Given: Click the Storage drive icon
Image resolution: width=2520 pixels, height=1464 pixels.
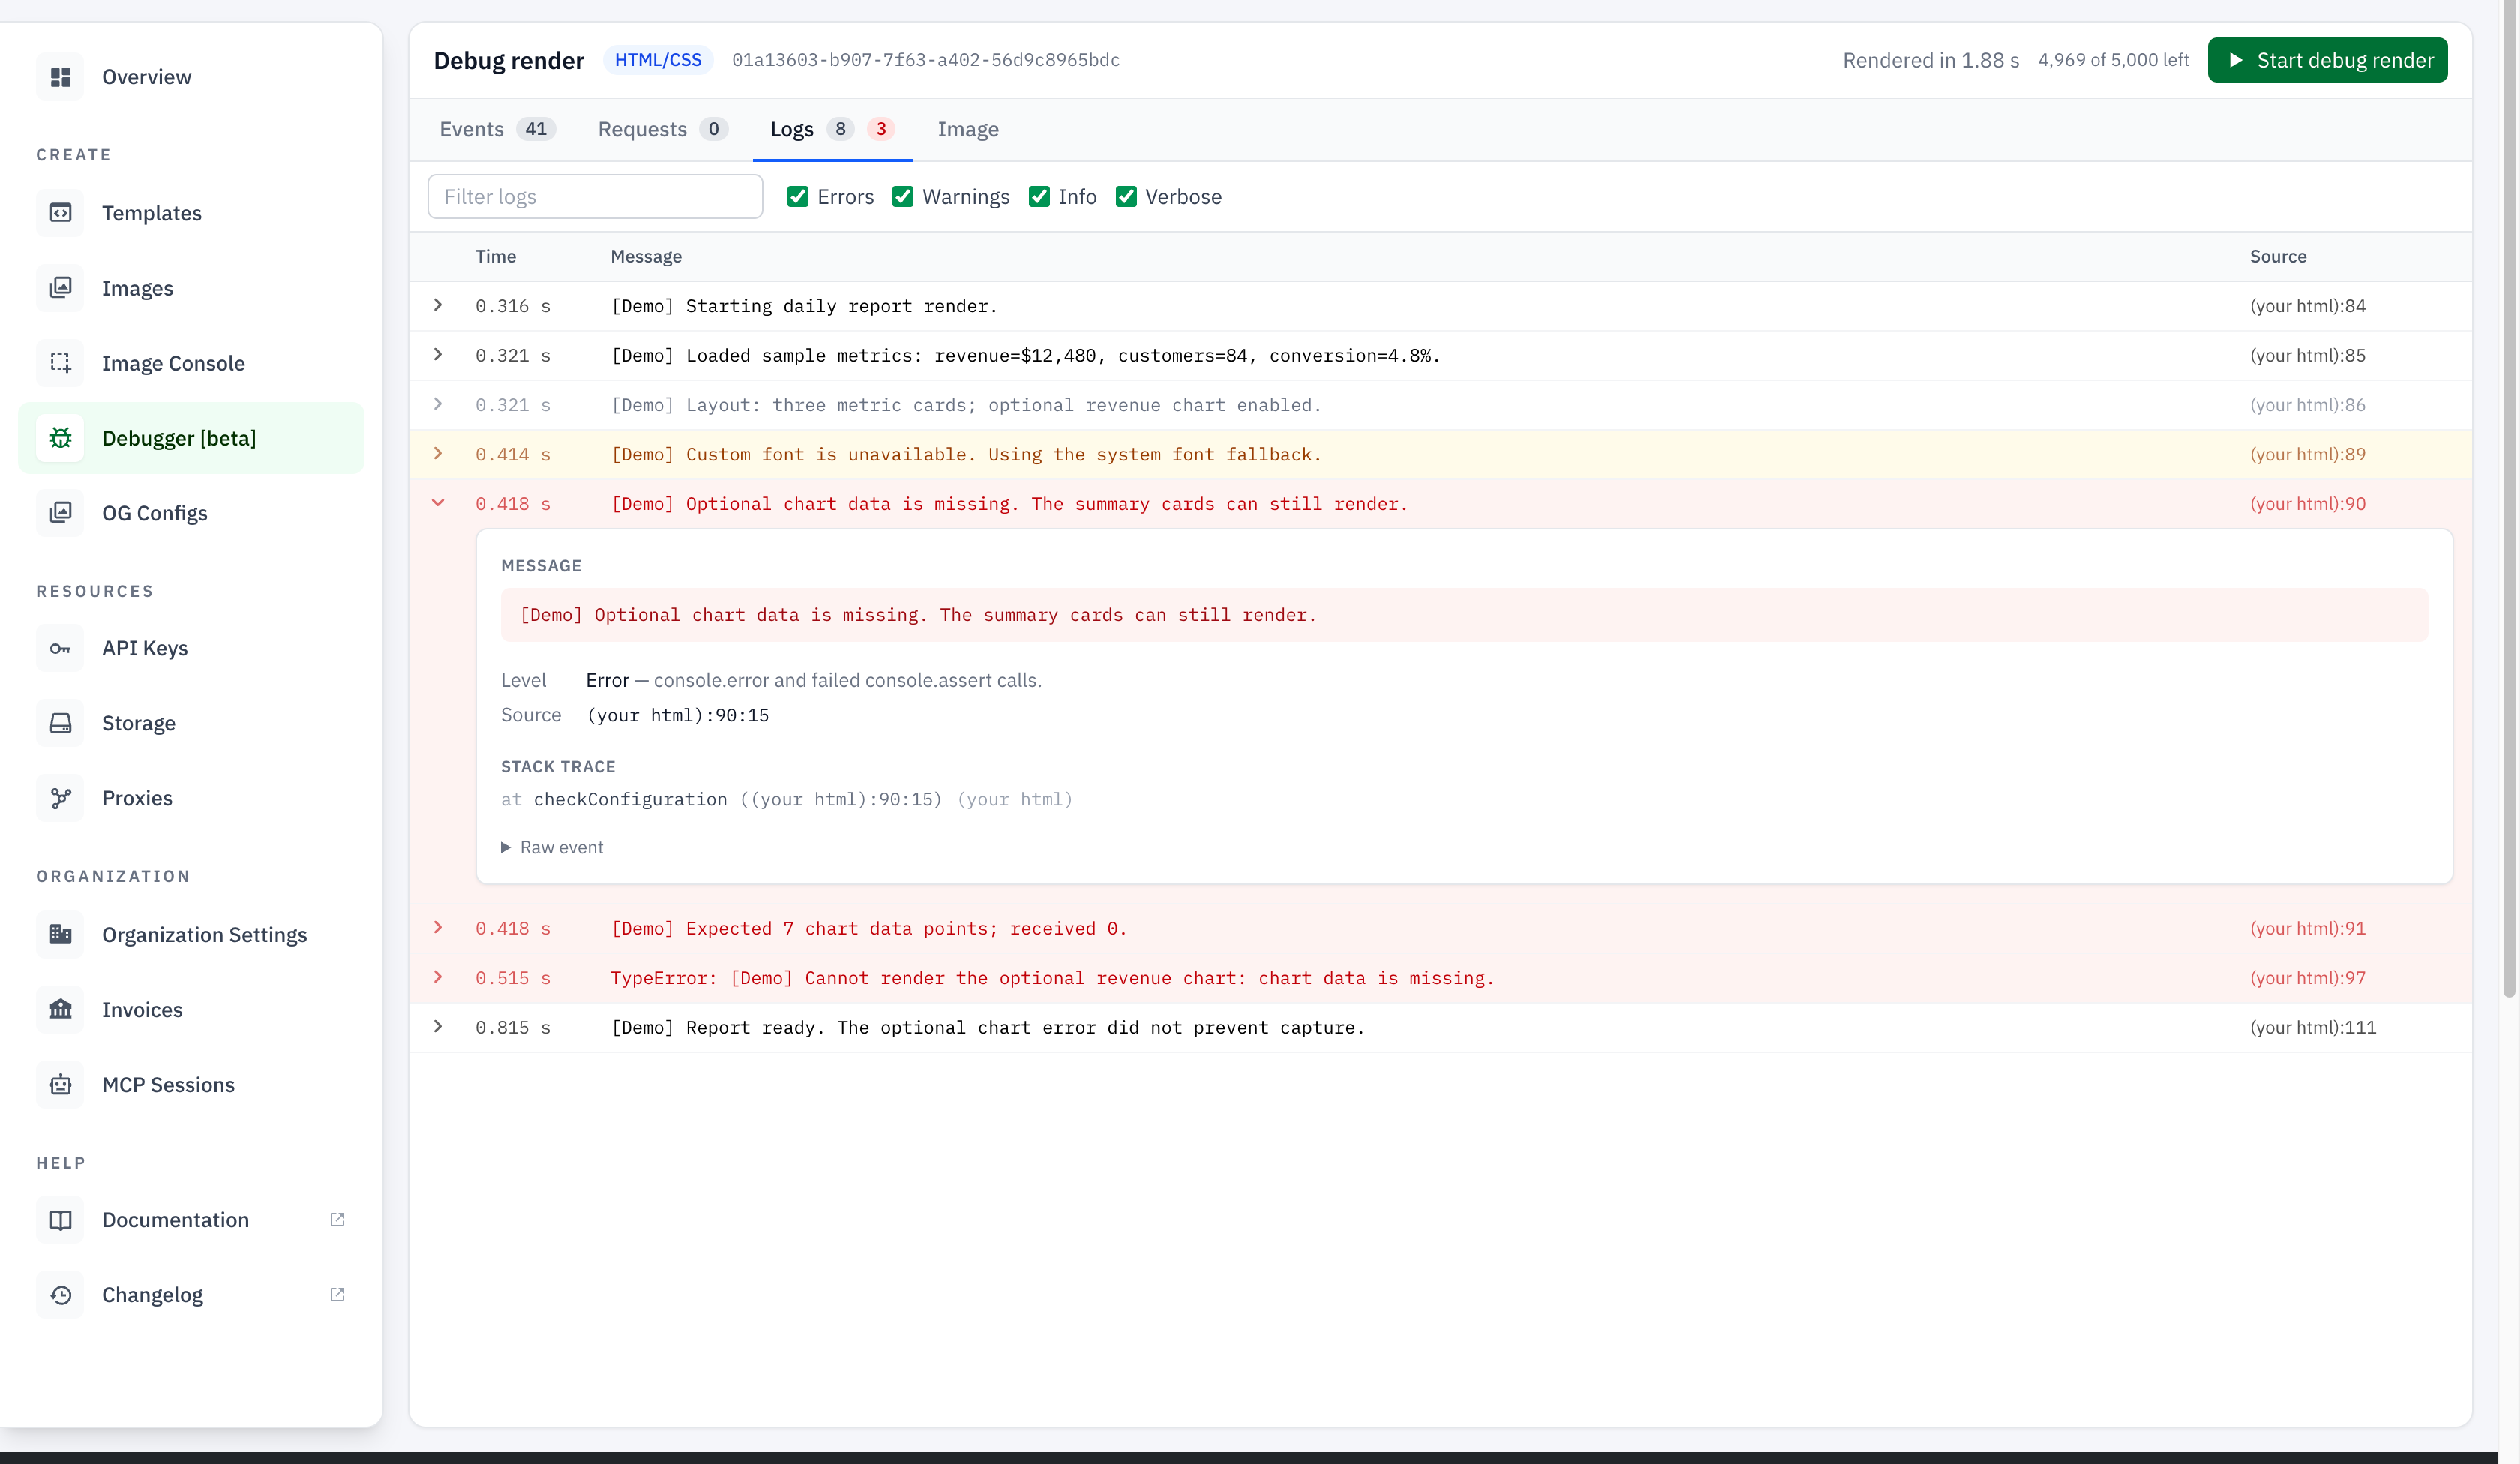Looking at the screenshot, I should coord(61,723).
